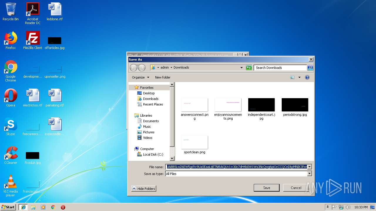Show hidden system tray icons
Viewport: 376px width, 211px height.
[328, 207]
